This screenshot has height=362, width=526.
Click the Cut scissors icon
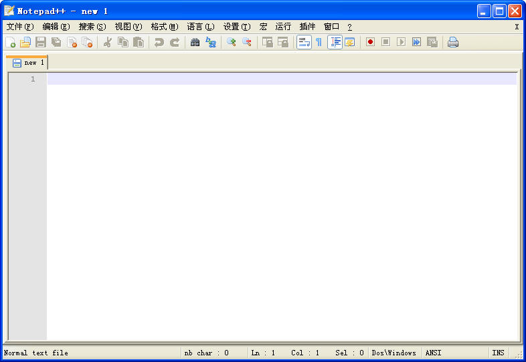pos(107,42)
